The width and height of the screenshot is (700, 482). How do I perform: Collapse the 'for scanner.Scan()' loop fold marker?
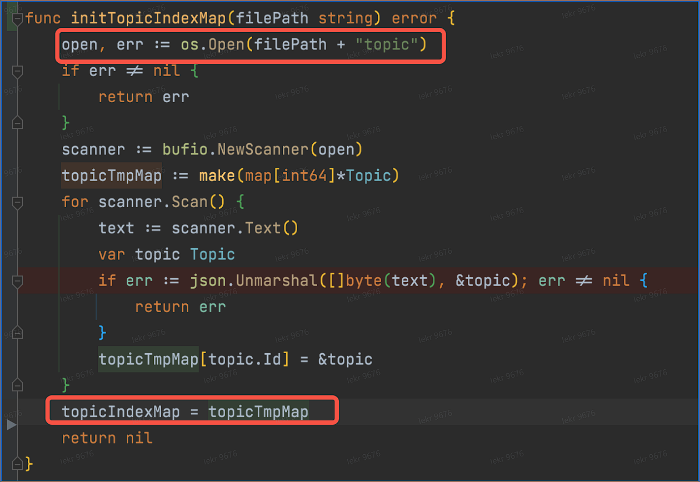tap(17, 203)
